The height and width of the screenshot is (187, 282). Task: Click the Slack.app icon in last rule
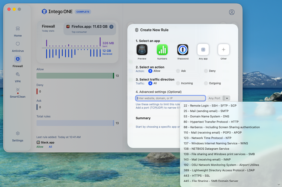pyautogui.click(x=38, y=142)
